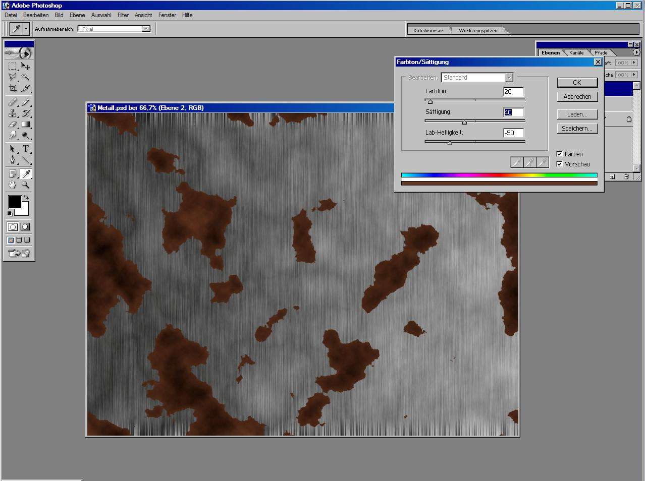Select the Eraser tool
This screenshot has width=645, height=481.
13,124
